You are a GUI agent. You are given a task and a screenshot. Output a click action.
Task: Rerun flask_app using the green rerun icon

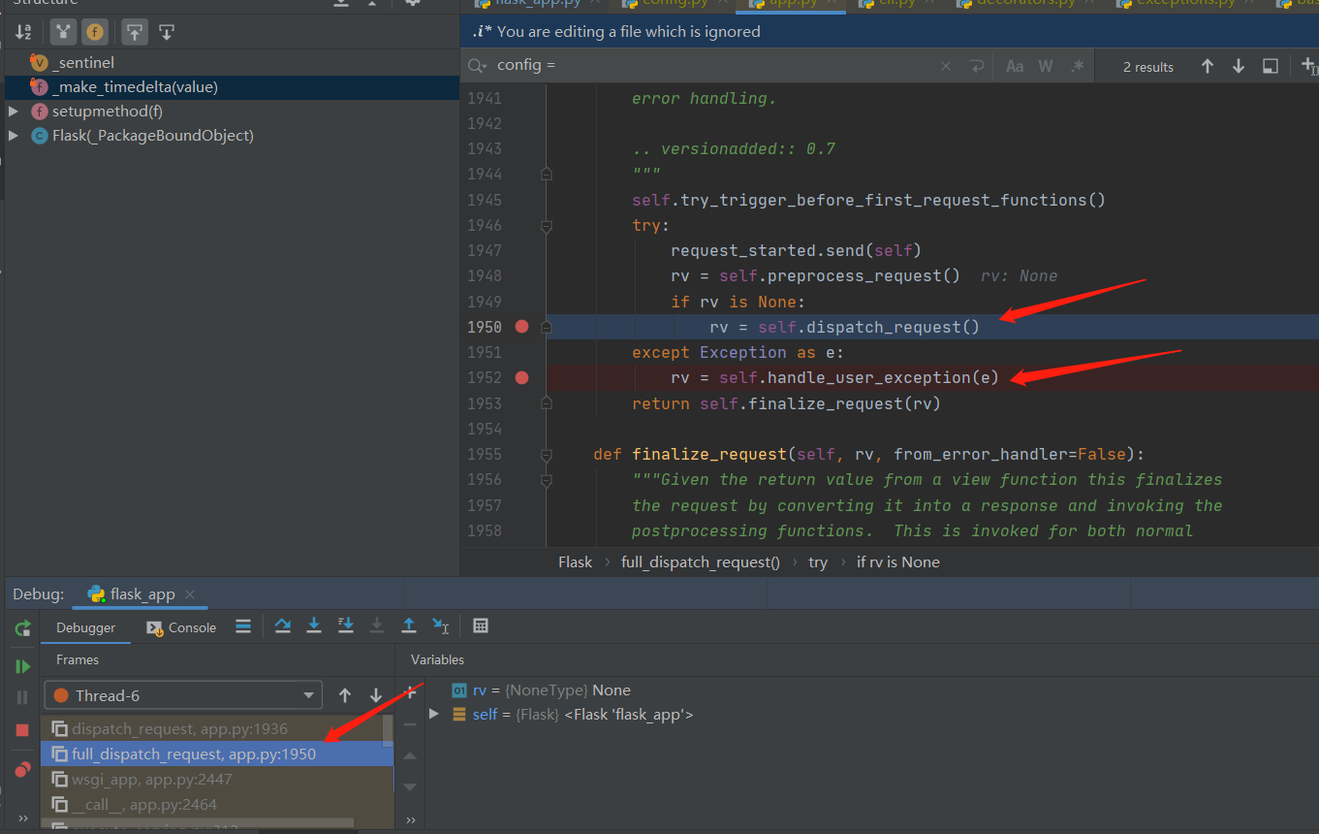point(22,628)
